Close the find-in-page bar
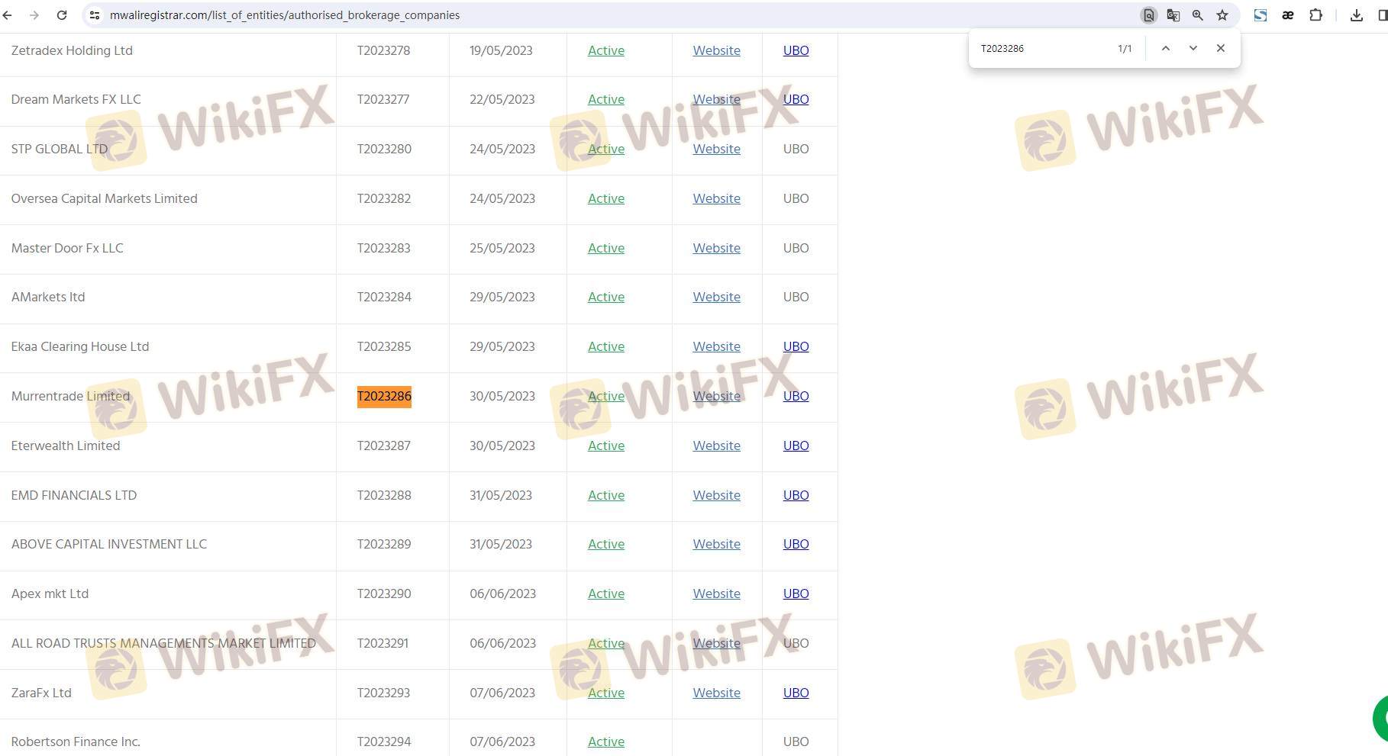 pos(1220,48)
